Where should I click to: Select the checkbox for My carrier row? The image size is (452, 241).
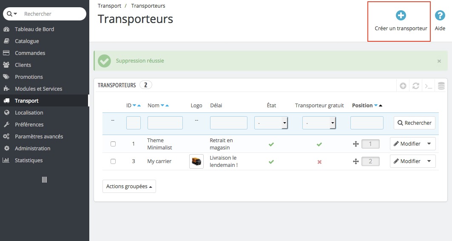point(113,161)
